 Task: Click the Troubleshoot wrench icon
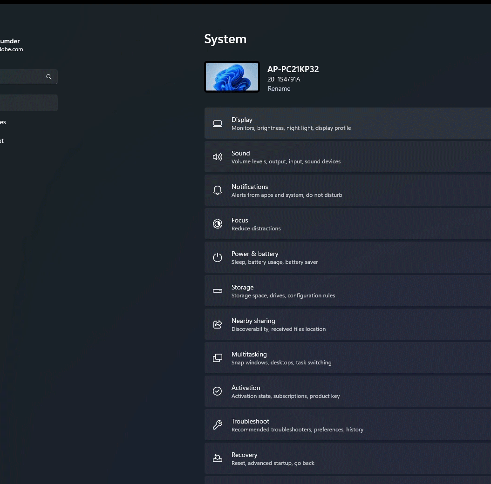click(x=218, y=424)
